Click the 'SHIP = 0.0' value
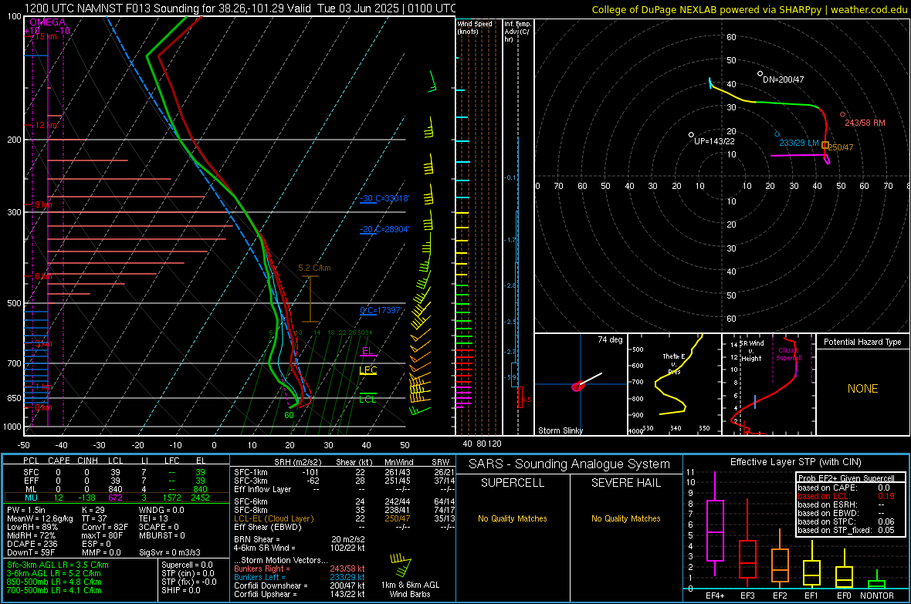 coord(181,590)
